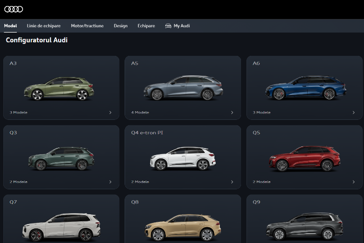Go to the Design tab
This screenshot has height=243, width=364.
(x=120, y=26)
